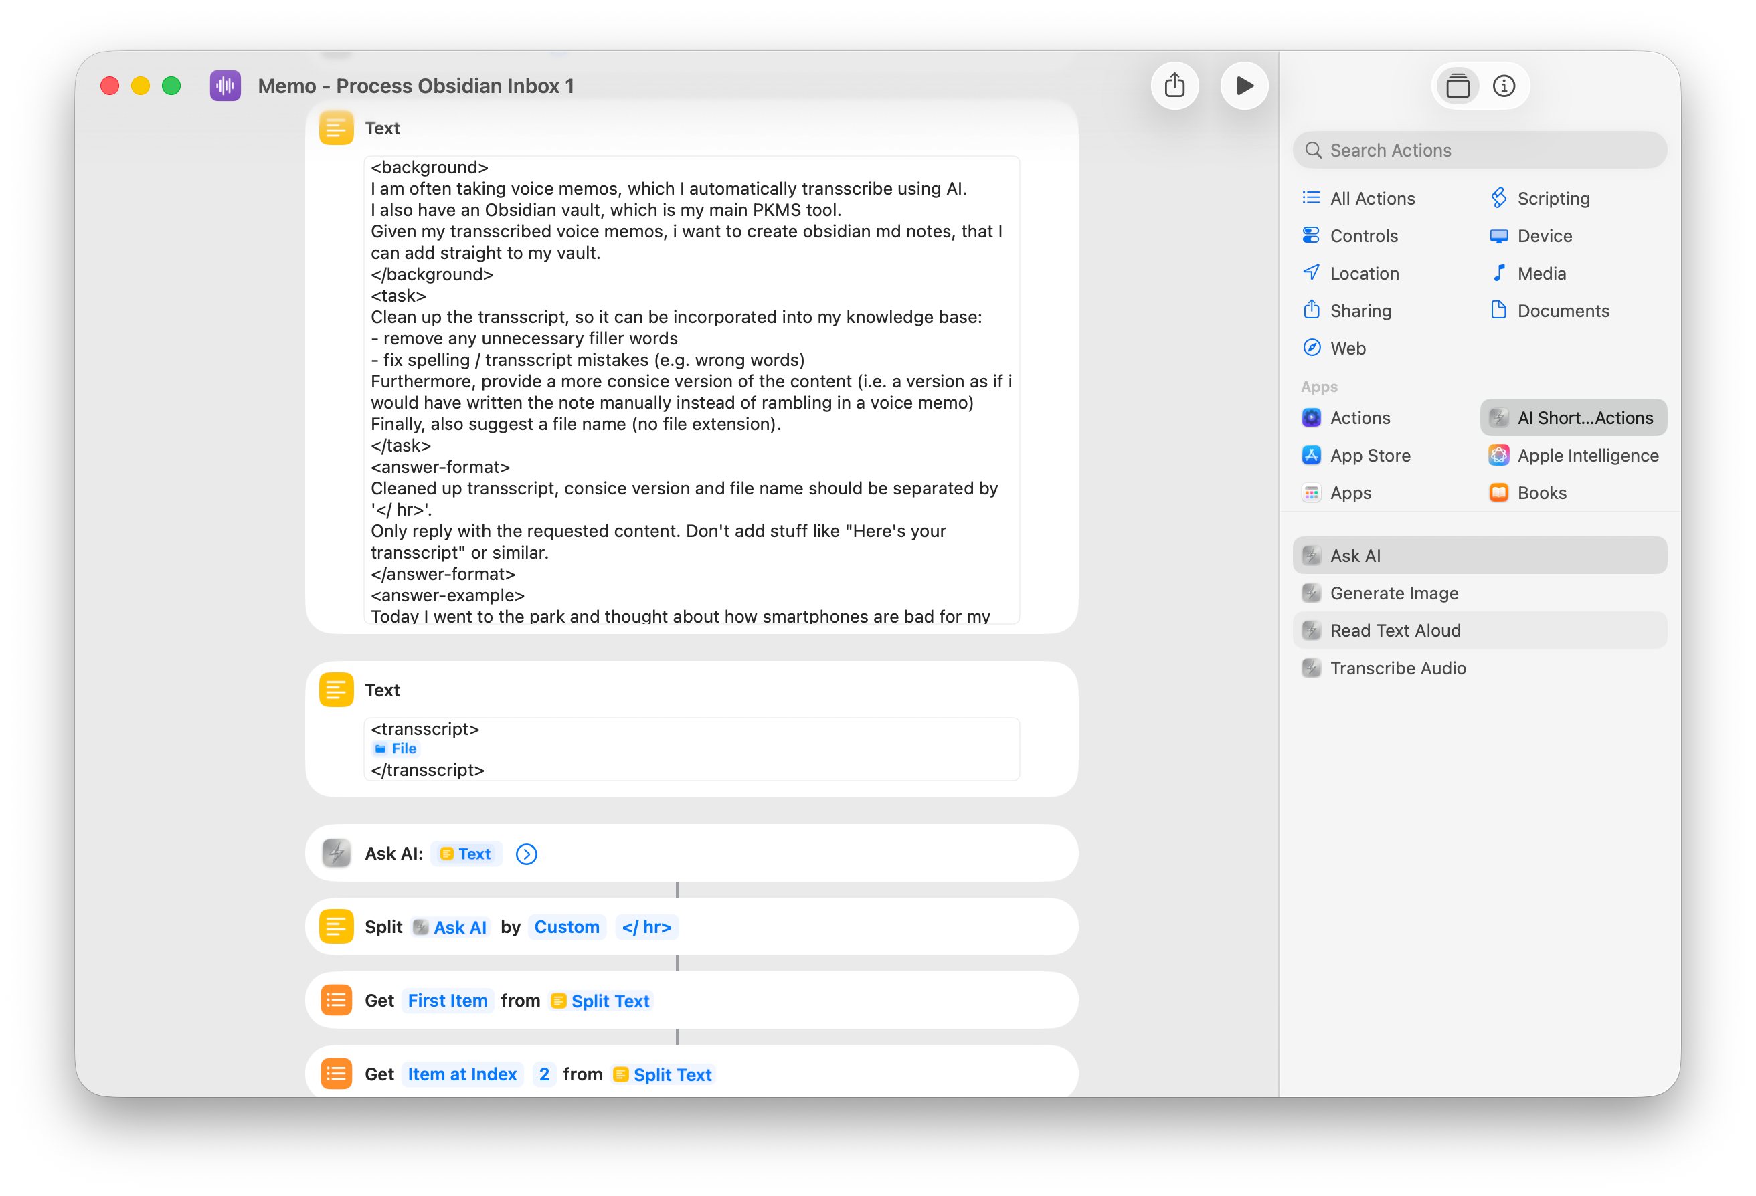Edit the index number 2 field
1756x1196 pixels.
point(544,1074)
